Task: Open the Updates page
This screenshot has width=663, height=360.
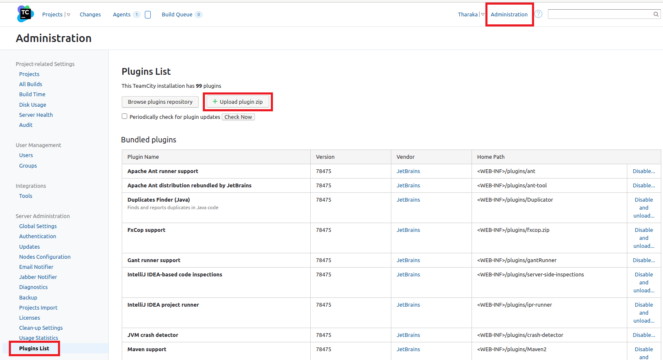Action: (x=29, y=247)
